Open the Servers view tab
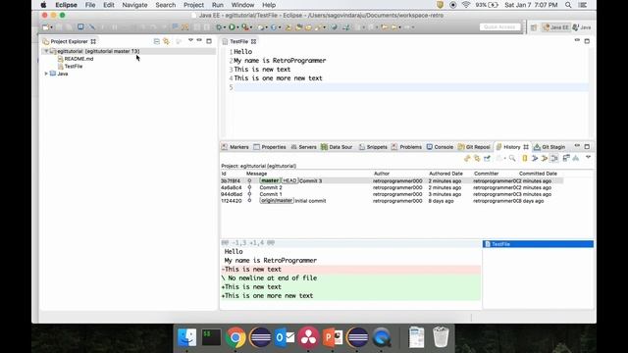The height and width of the screenshot is (353, 628). (303, 147)
